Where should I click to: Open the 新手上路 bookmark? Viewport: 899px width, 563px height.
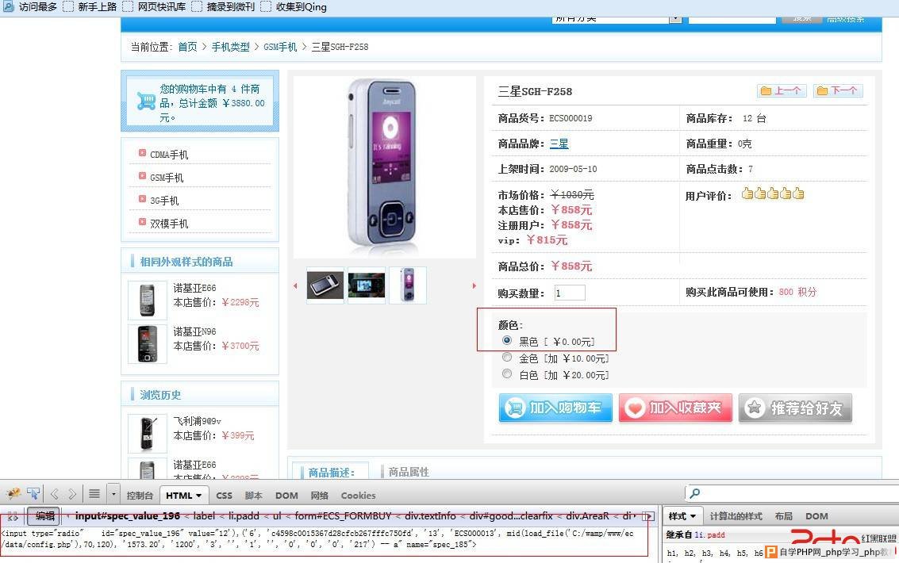click(x=90, y=7)
